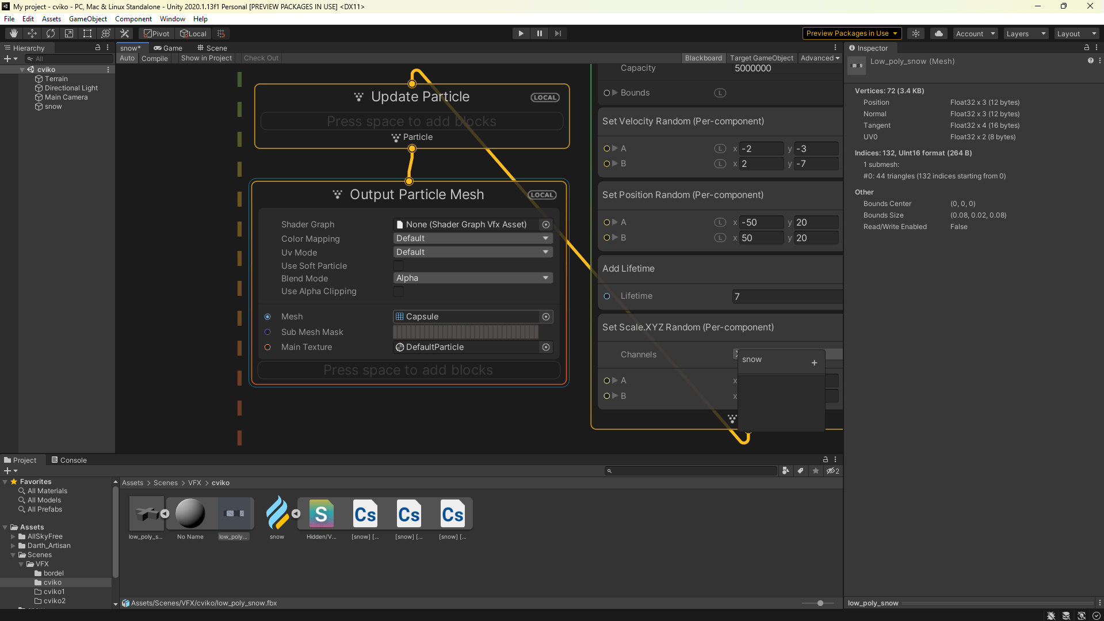The width and height of the screenshot is (1104, 621).
Task: Select the Hand tool in toolbar
Action: pyautogui.click(x=14, y=33)
